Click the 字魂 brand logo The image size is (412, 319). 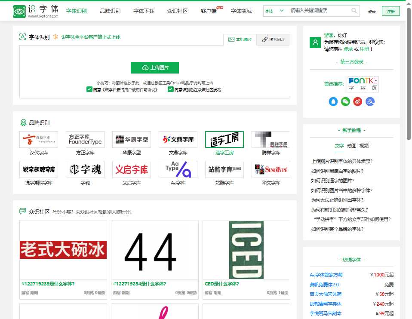click(x=85, y=169)
